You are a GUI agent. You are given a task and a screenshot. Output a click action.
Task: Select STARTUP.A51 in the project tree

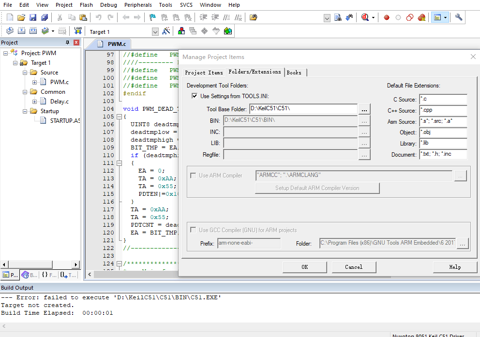coord(65,121)
